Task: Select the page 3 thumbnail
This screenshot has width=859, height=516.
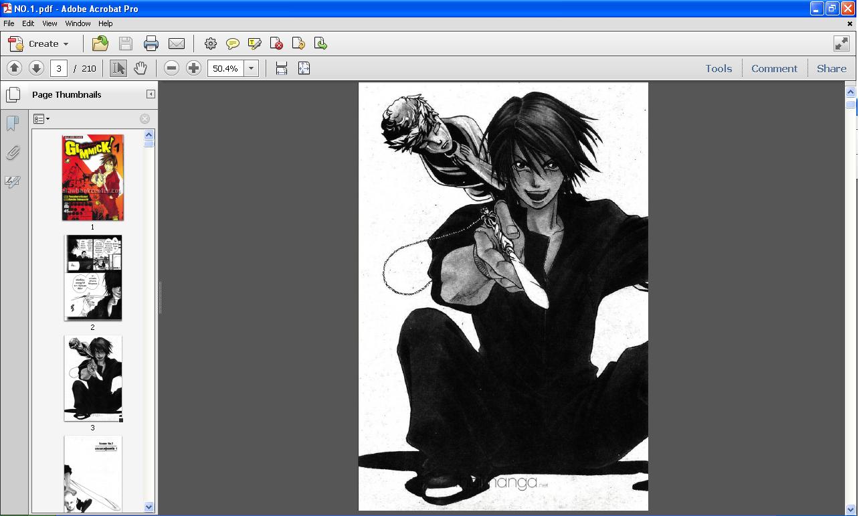Action: tap(93, 378)
